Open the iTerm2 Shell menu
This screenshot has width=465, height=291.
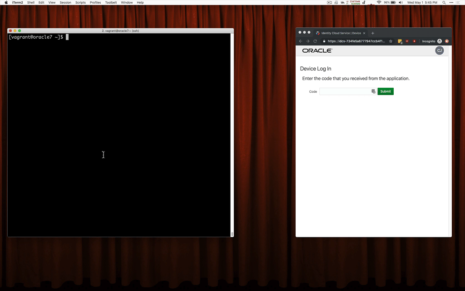(30, 2)
